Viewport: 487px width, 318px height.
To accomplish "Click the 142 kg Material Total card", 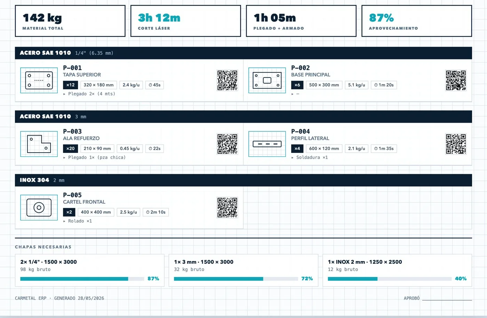I will (70, 21).
